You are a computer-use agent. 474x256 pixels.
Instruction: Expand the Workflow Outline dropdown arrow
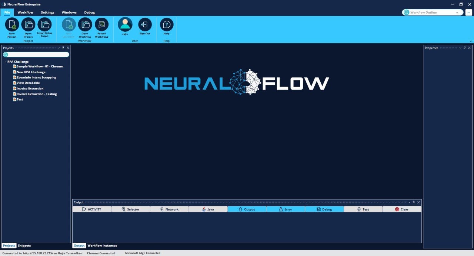tap(457, 12)
